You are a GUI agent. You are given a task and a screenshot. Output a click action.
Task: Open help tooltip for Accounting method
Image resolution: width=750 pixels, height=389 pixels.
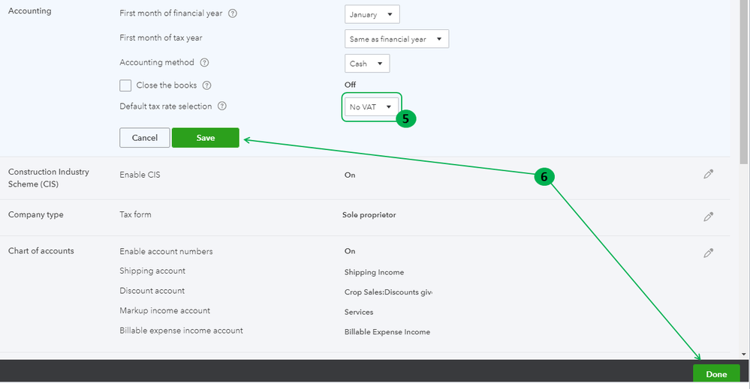pos(204,63)
